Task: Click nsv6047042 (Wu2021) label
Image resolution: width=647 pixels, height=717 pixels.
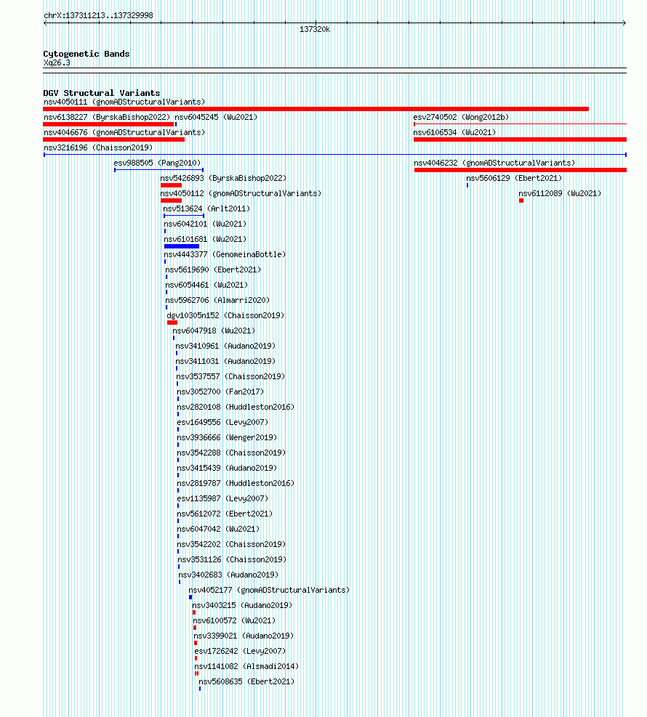Action: 218,529
